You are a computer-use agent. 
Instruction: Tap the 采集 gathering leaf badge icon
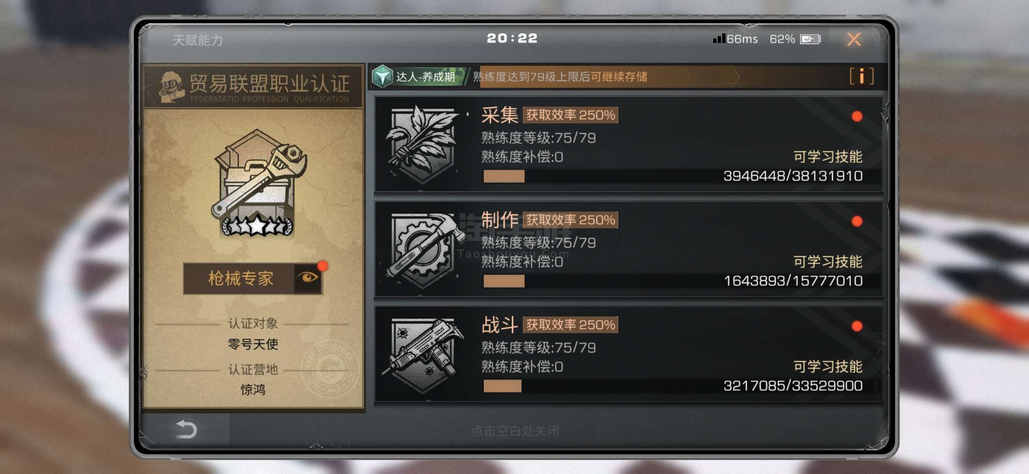[422, 144]
